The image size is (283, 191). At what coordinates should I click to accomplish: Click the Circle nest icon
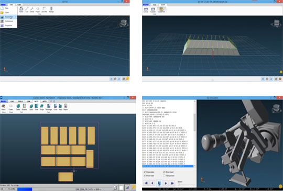(56, 107)
